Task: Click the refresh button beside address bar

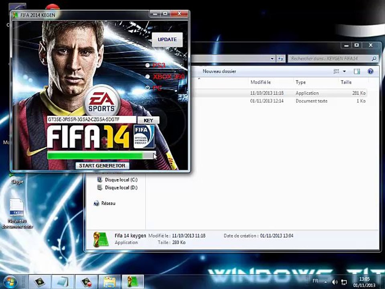Action: [281, 59]
